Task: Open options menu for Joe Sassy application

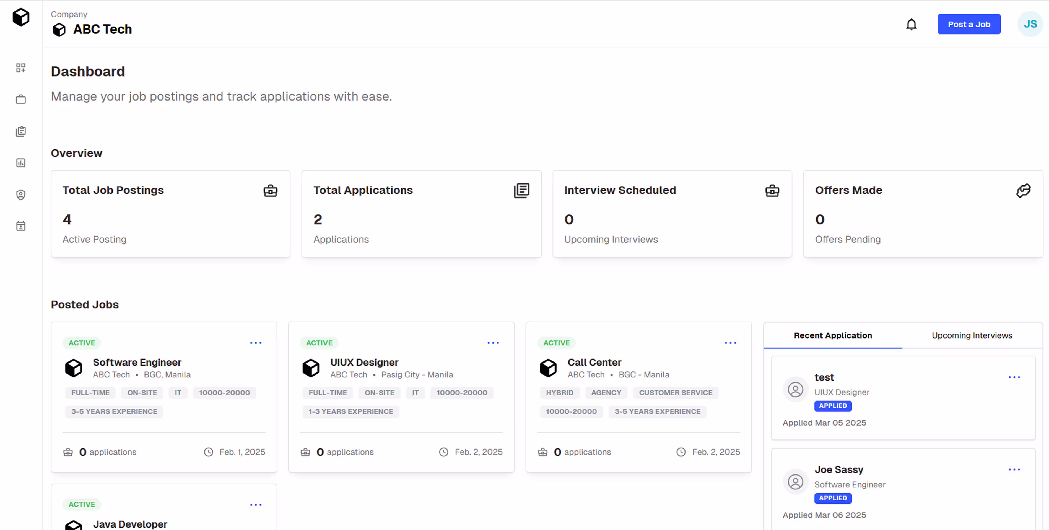Action: [x=1014, y=469]
